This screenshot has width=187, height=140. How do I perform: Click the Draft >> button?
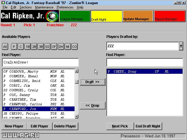(93, 82)
